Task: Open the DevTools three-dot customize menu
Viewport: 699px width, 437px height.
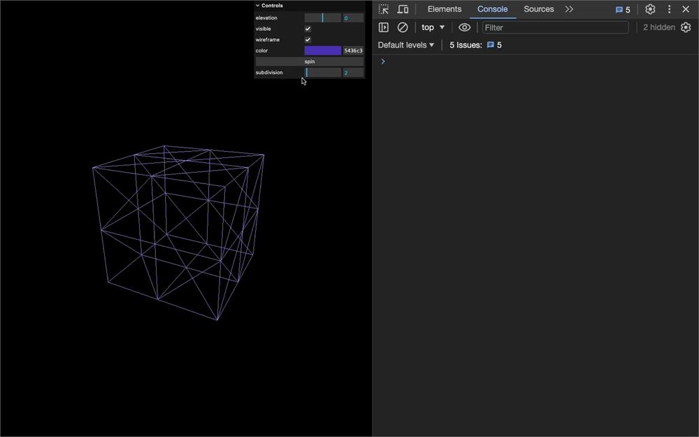Action: tap(669, 9)
